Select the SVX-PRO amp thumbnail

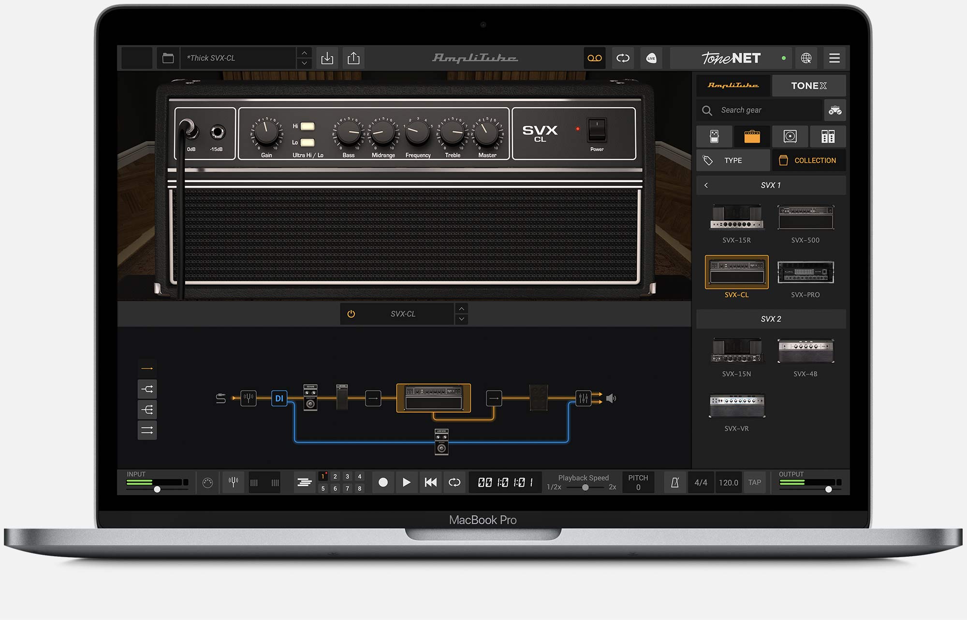(x=806, y=273)
